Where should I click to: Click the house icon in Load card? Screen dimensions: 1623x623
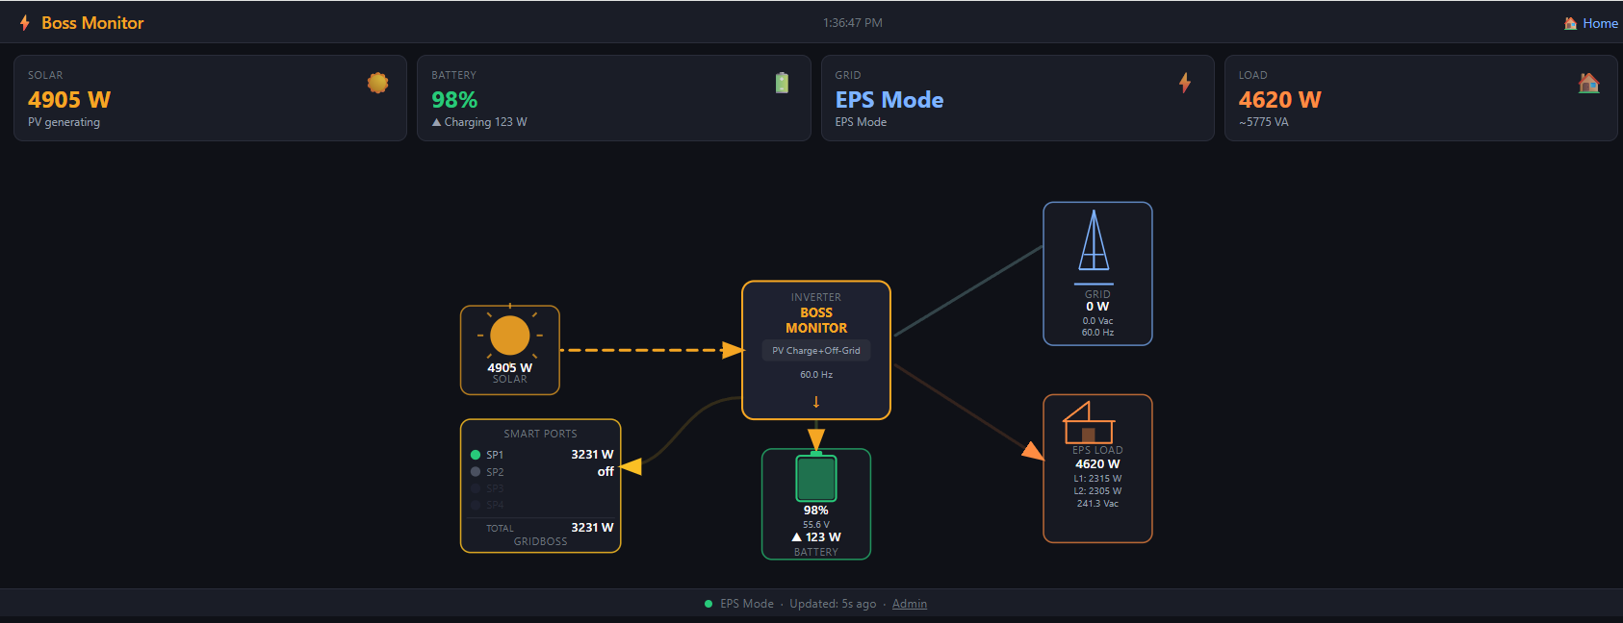click(1588, 83)
